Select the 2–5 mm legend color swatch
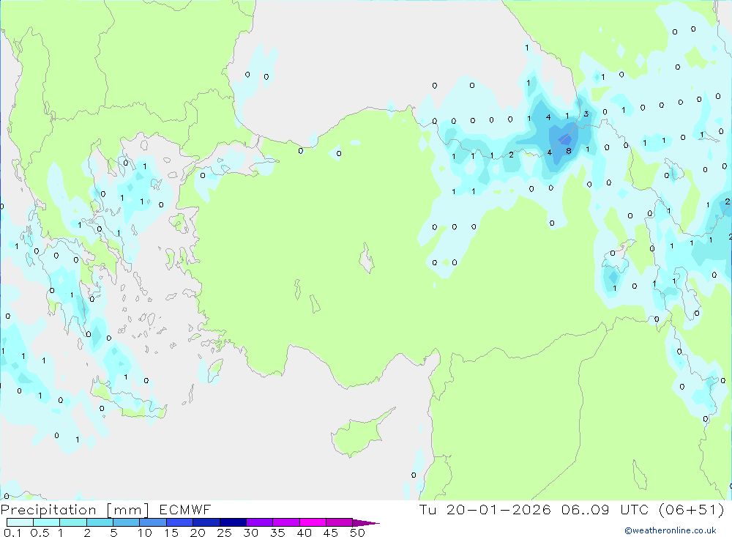732x537 pixels. [x=100, y=522]
